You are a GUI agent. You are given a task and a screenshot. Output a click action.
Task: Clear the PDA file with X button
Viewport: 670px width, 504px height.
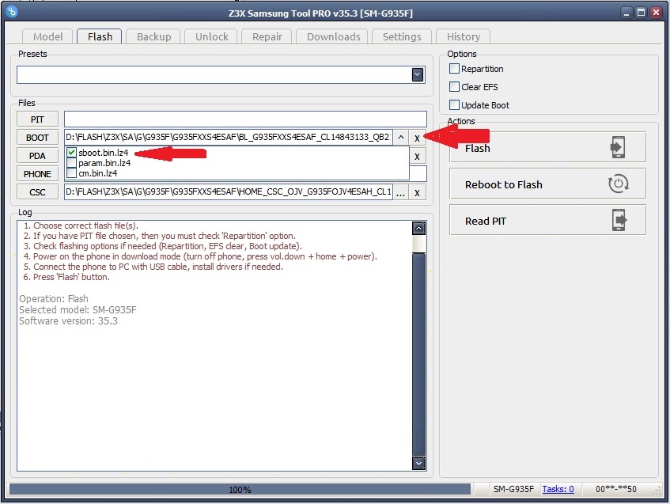tap(417, 157)
